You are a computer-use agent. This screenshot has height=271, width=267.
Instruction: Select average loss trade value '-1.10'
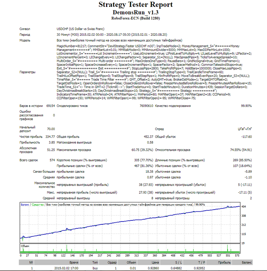point(248,177)
